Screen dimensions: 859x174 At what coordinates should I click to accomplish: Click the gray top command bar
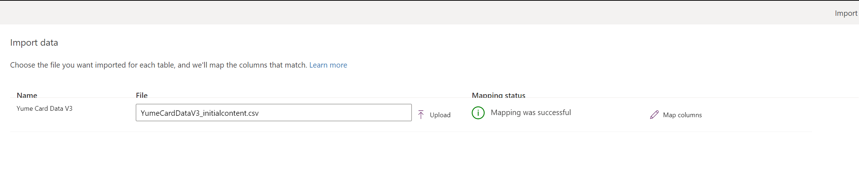[415, 13]
